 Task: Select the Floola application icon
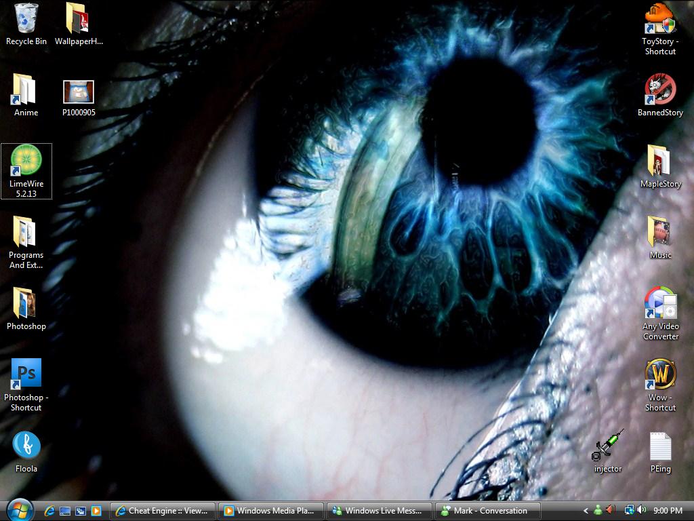click(26, 445)
